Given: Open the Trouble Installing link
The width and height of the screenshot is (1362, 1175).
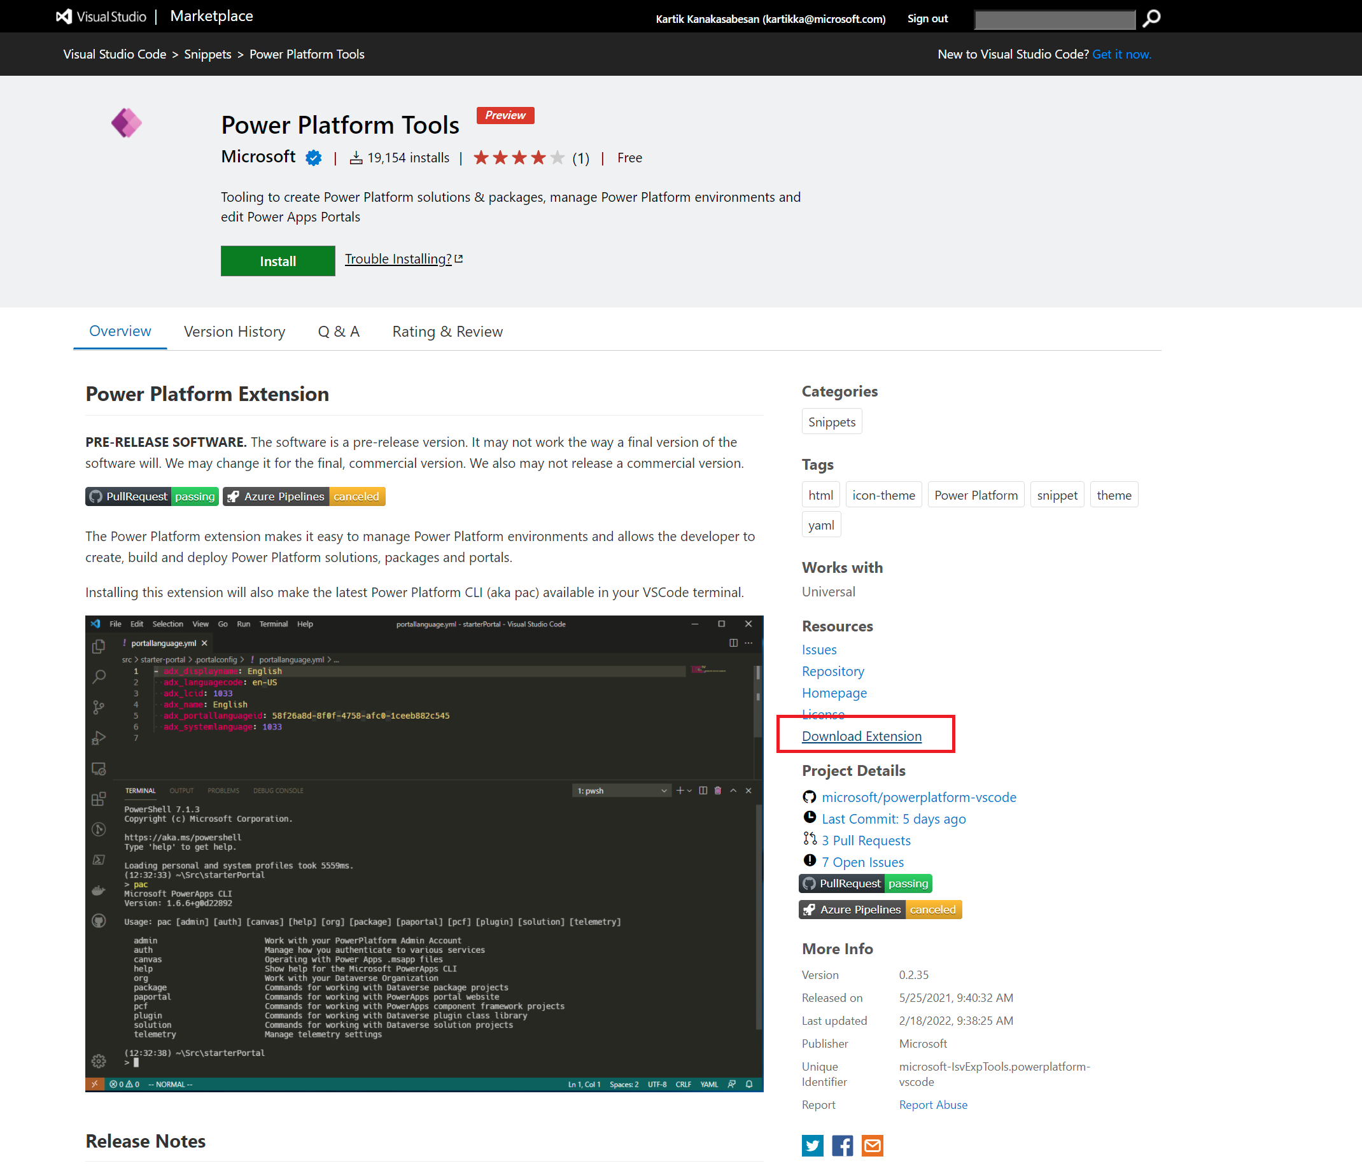Looking at the screenshot, I should [x=398, y=259].
